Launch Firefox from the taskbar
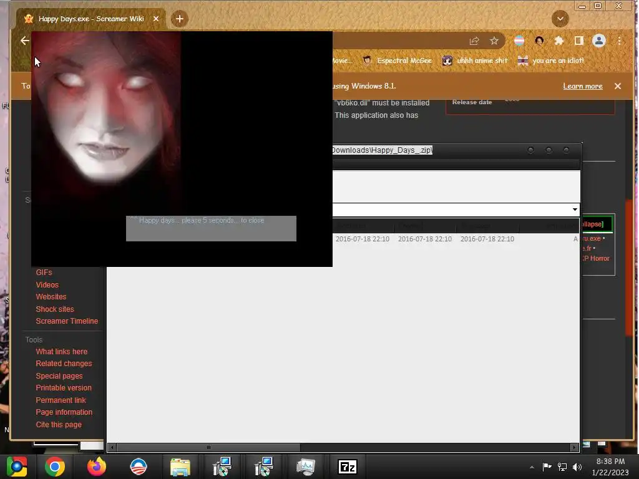 (x=97, y=467)
